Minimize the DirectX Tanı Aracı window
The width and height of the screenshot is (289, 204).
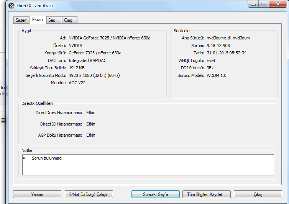click(x=253, y=4)
